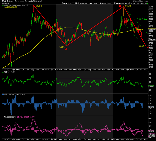Select the red 'B' wave marker
This screenshot has width=156, height=141.
(120, 6)
